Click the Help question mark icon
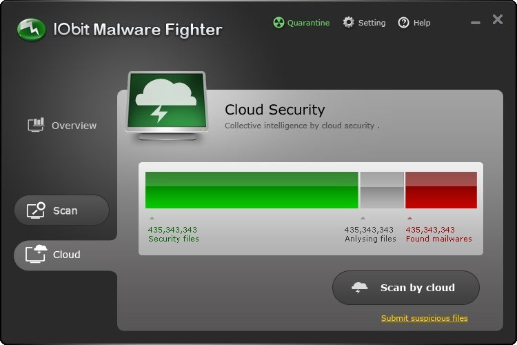Screen dimensions: 517x345 pyautogui.click(x=403, y=23)
